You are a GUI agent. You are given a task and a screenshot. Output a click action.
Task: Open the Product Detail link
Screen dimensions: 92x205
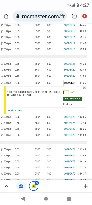tap(15, 111)
